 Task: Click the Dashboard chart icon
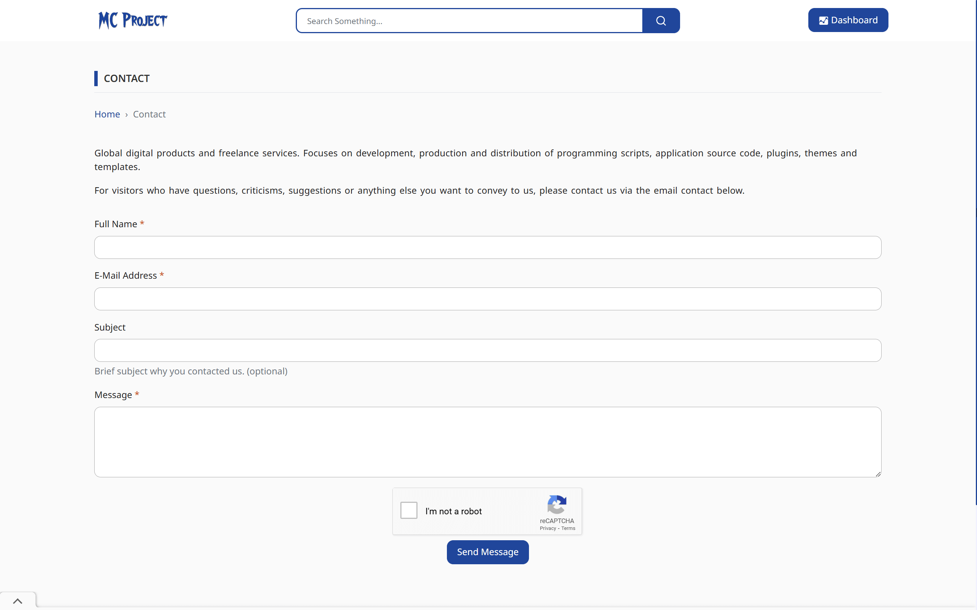[x=824, y=21]
